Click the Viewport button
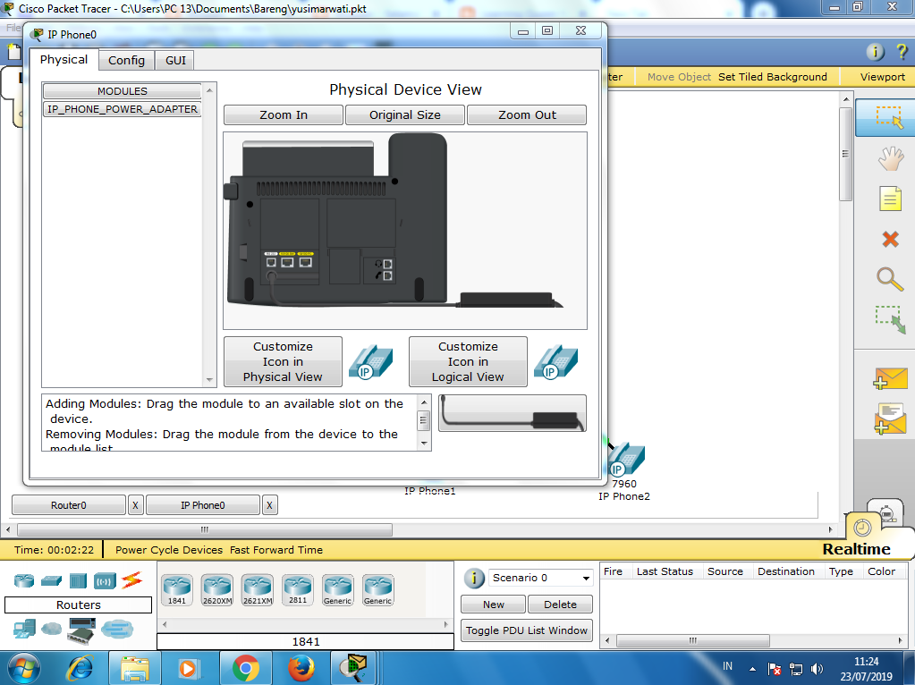The width and height of the screenshot is (915, 685). [882, 77]
